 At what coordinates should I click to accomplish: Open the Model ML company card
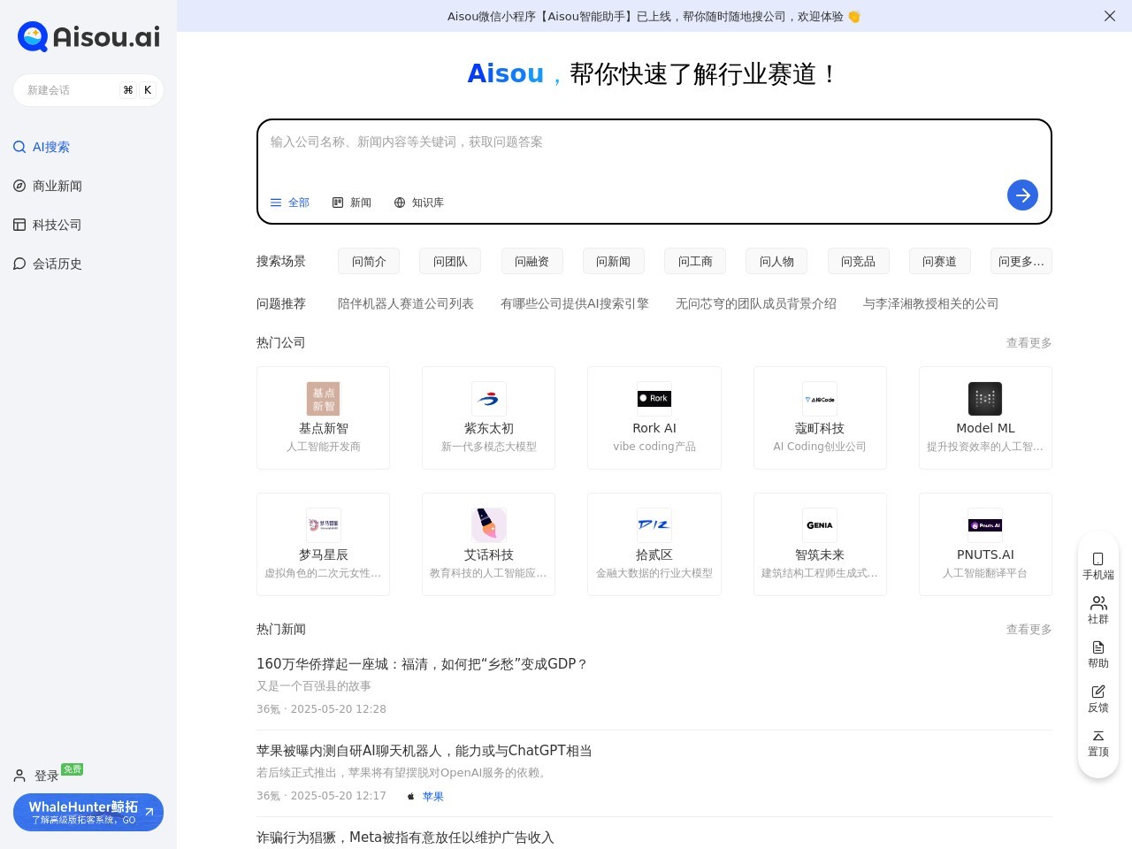tap(985, 417)
